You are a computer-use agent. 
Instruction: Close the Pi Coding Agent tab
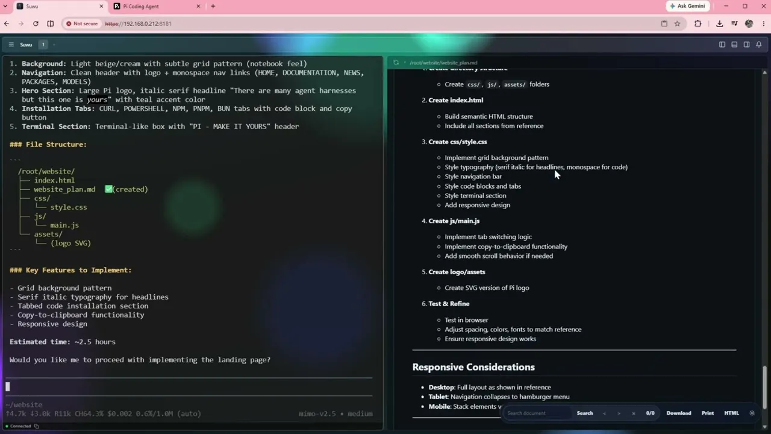198,6
